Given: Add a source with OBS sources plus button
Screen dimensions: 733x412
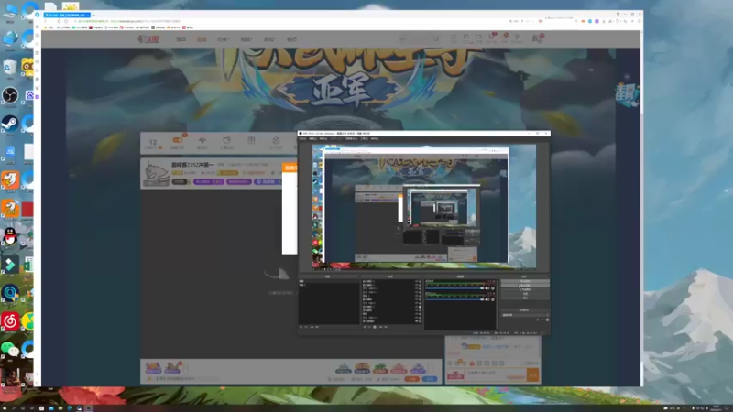Looking at the screenshot, I should tap(365, 327).
